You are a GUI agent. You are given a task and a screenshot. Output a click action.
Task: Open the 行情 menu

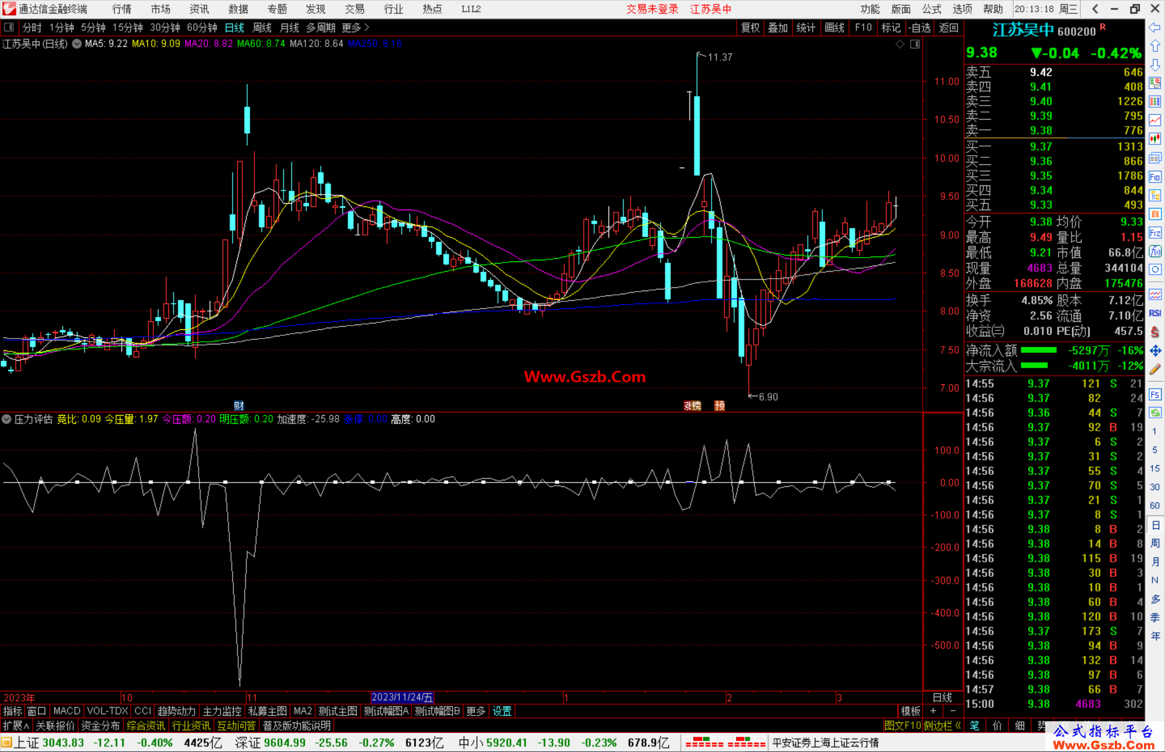[x=121, y=9]
